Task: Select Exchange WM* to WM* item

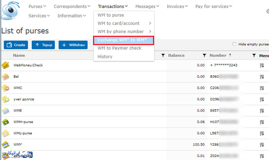Action: click(124, 40)
